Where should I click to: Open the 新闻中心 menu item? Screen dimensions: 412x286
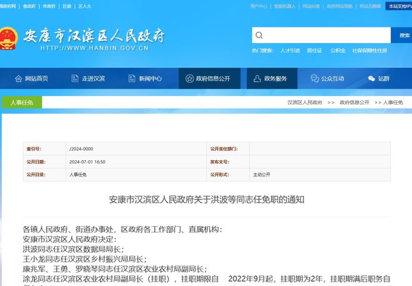coord(145,79)
